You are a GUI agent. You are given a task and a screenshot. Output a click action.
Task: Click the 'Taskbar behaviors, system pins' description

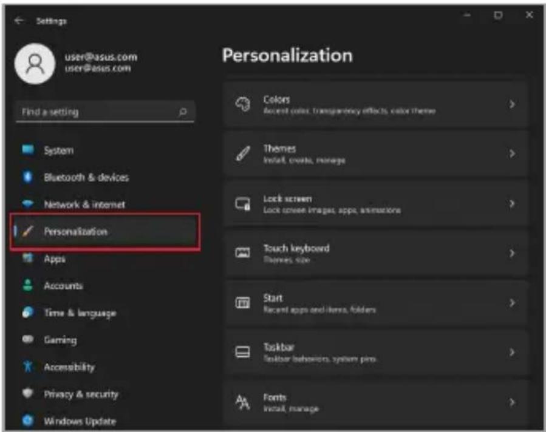[319, 359]
